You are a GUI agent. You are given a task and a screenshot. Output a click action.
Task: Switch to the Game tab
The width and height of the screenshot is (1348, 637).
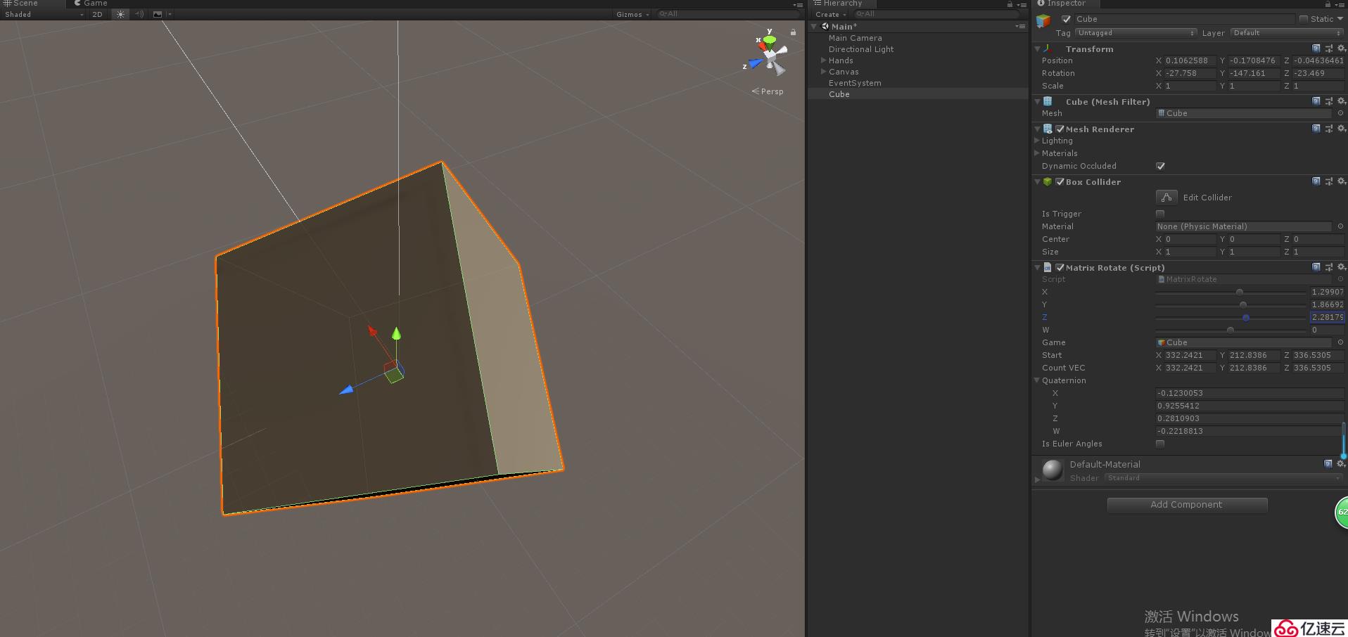[91, 4]
